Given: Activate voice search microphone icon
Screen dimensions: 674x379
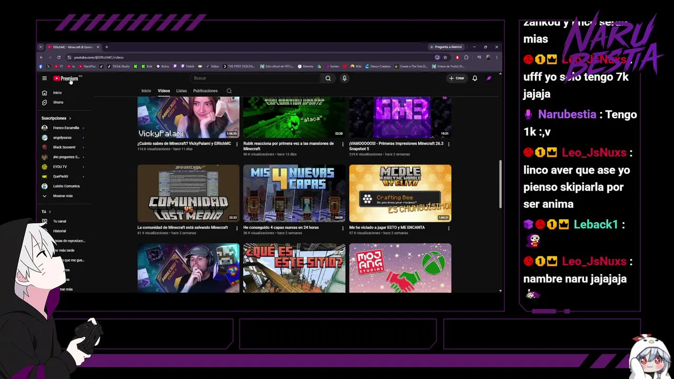Looking at the screenshot, I should [x=344, y=78].
